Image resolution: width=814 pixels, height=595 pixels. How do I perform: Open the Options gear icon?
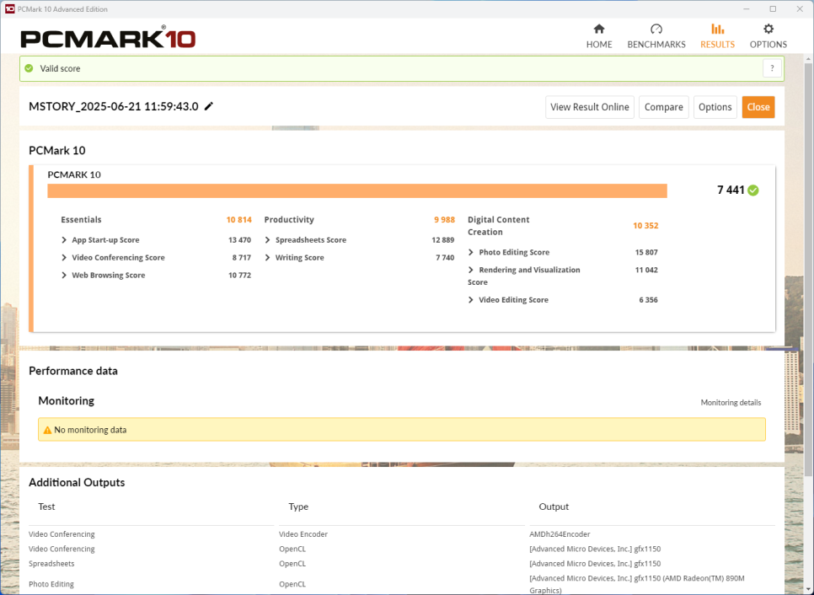coord(768,29)
